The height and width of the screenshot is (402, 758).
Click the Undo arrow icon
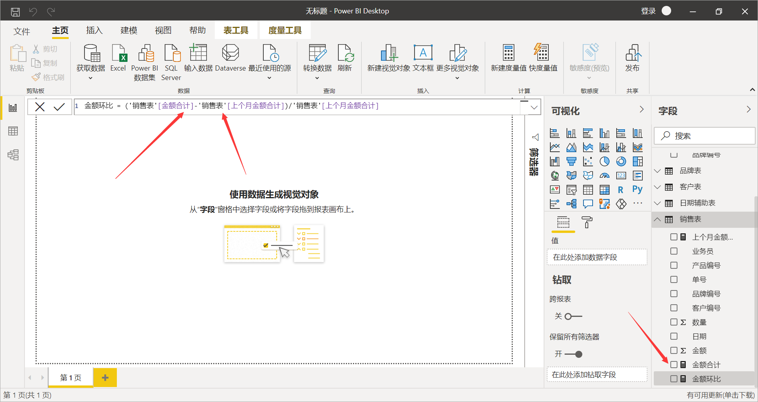(x=33, y=12)
